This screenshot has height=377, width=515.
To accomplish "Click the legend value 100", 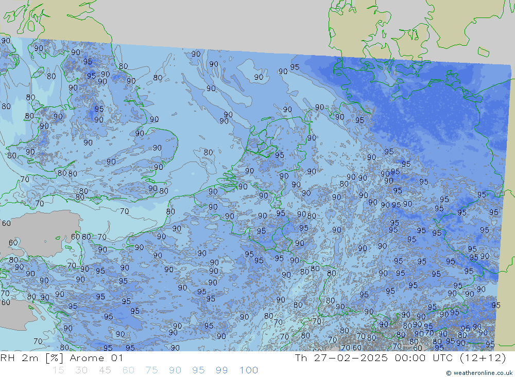I will (x=249, y=370).
